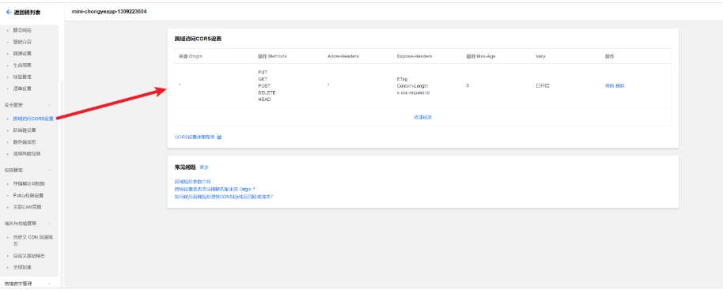Click the 修改 link in the CORS rule row
723x290 pixels.
coord(609,85)
